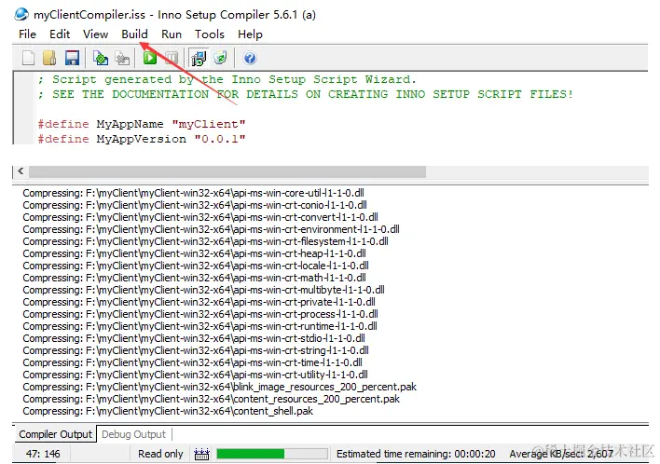
Task: Click the Pause toolbar icon
Action: click(172, 58)
